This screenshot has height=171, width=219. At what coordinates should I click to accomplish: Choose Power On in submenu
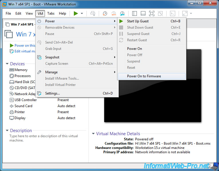click(152, 49)
